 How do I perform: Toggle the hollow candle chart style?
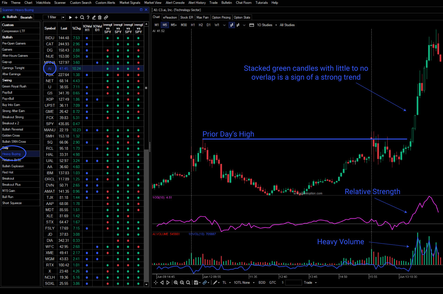238,25
